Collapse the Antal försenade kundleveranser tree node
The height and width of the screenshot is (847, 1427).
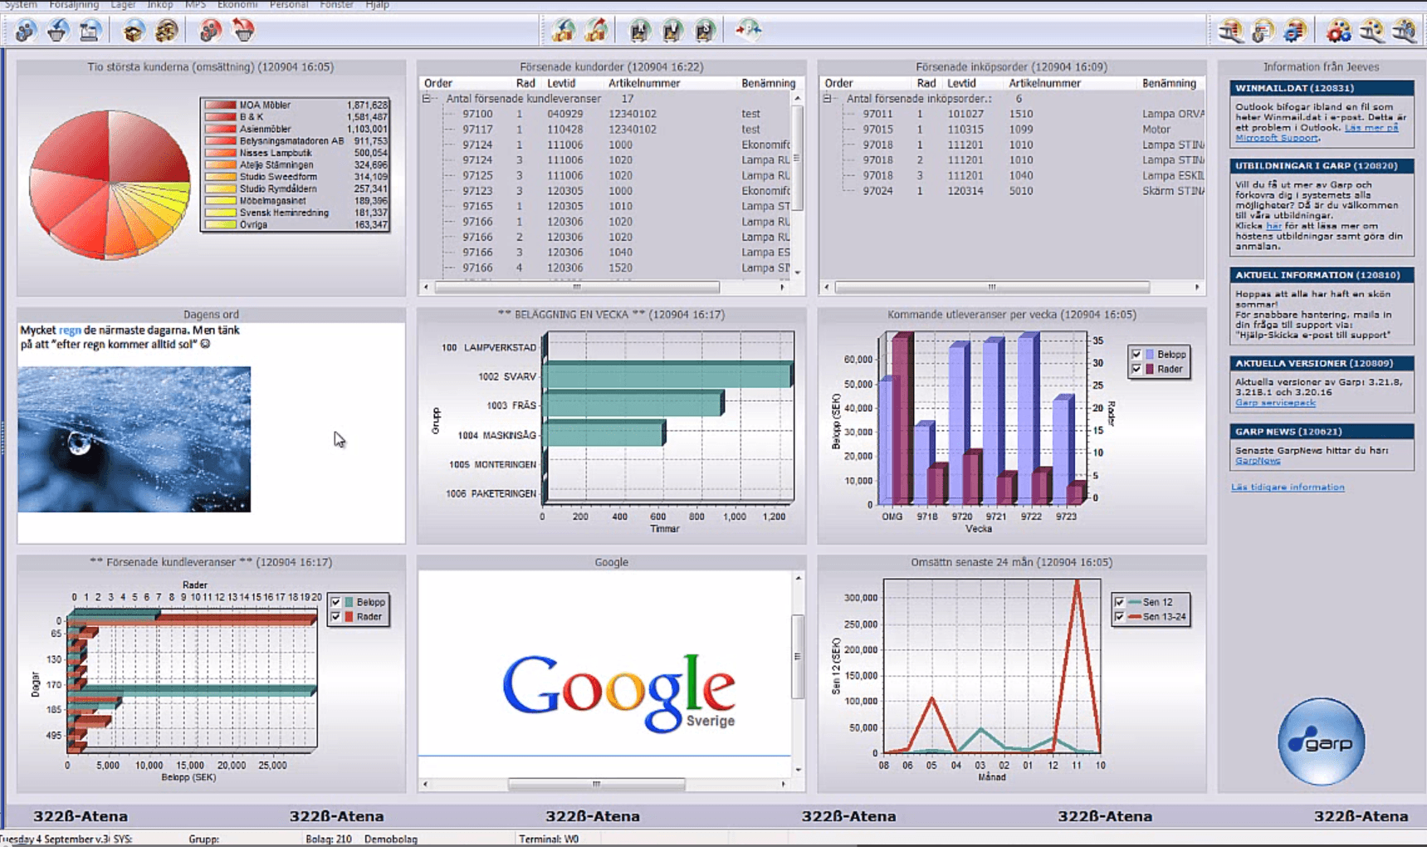tap(427, 99)
